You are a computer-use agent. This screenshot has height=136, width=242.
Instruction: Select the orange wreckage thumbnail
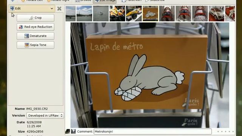[117, 14]
